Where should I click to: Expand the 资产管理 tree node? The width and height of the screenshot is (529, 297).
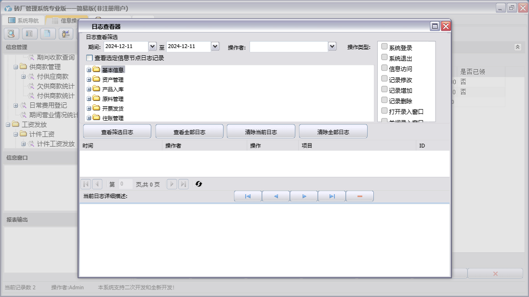pos(89,80)
